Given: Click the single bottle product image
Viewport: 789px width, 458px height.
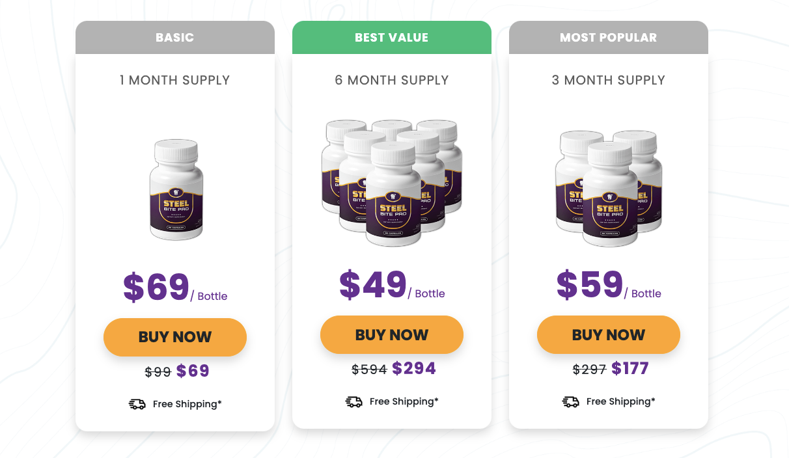Looking at the screenshot, I should 176,189.
